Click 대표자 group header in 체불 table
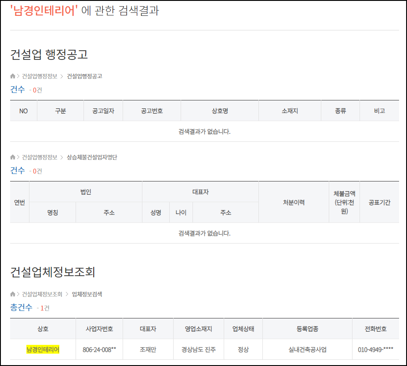Viewport: 407px width, 366px height. tap(200, 192)
